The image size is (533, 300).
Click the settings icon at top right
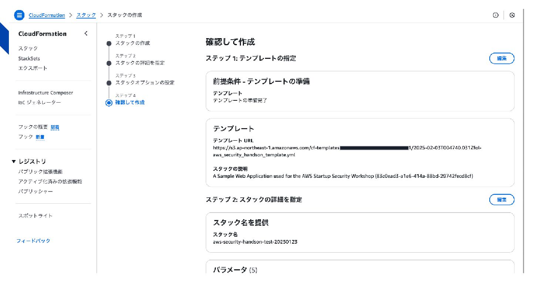tap(512, 15)
